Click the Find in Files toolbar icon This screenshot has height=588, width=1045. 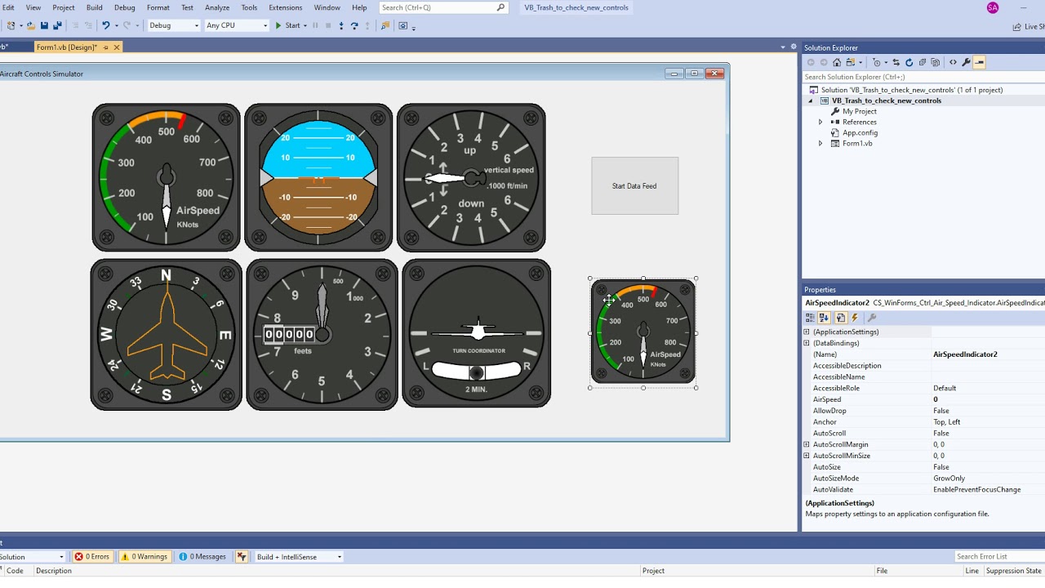(x=385, y=25)
